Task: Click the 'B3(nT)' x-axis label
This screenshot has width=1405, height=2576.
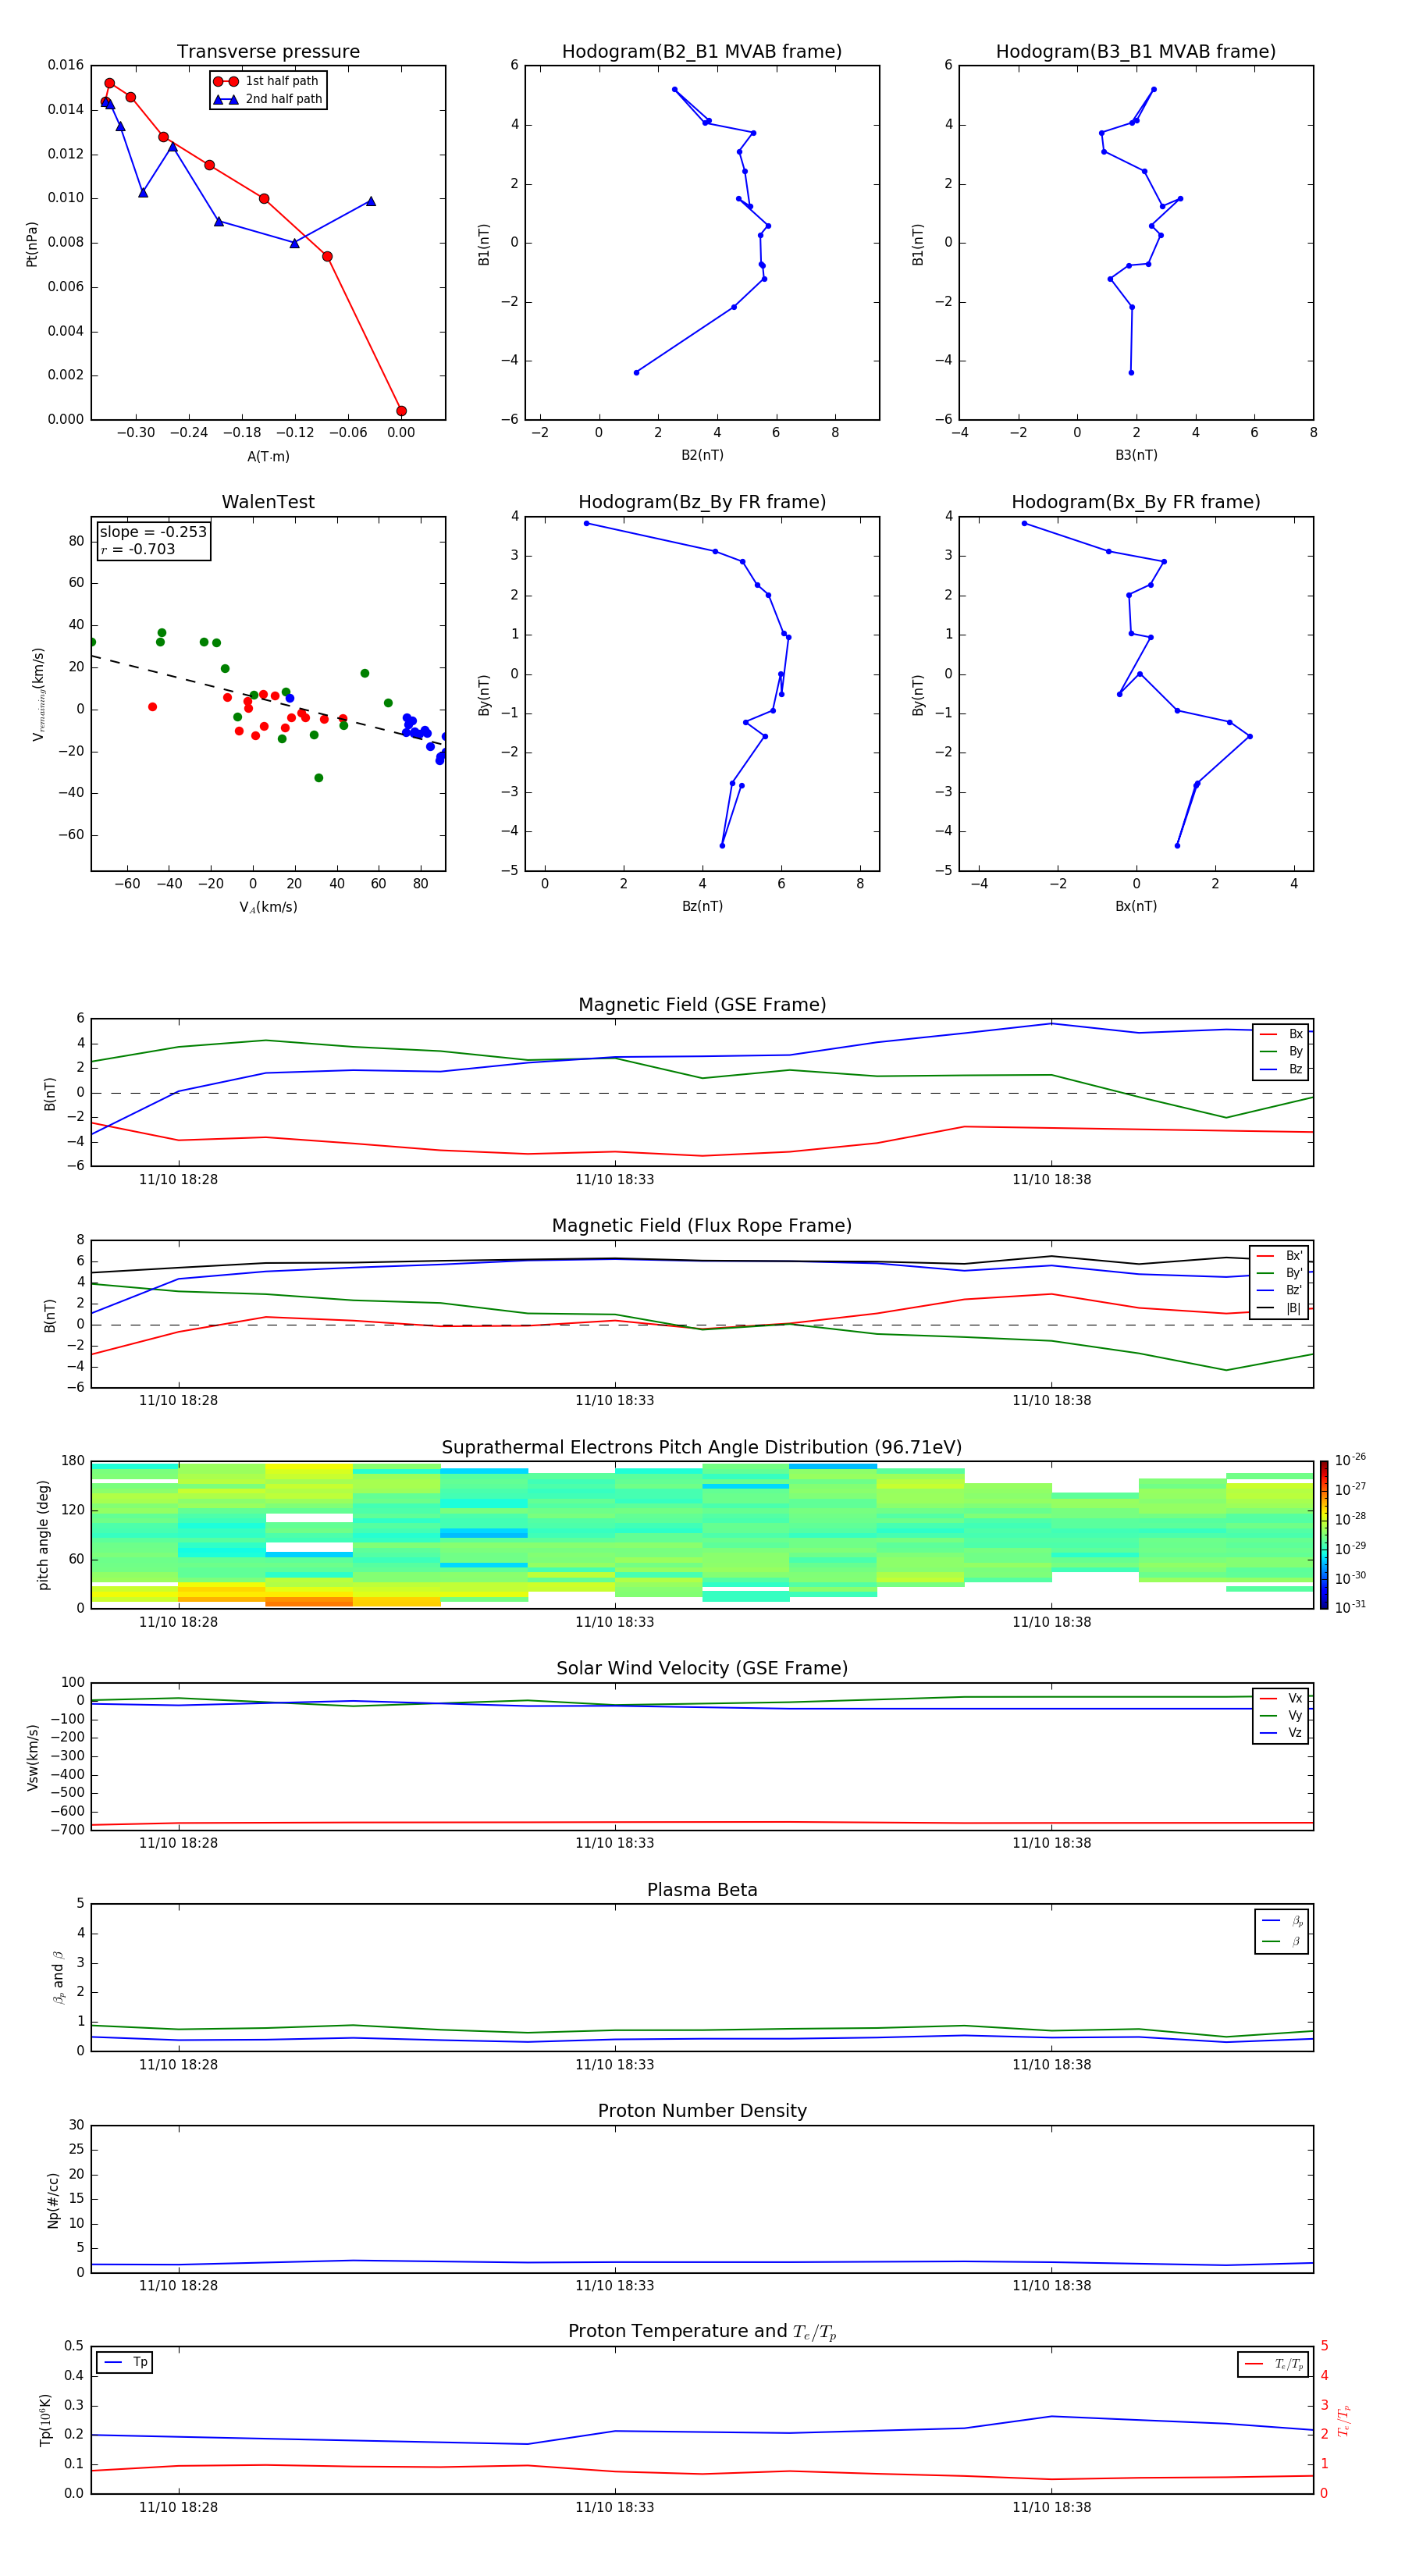Action: [x=1136, y=456]
